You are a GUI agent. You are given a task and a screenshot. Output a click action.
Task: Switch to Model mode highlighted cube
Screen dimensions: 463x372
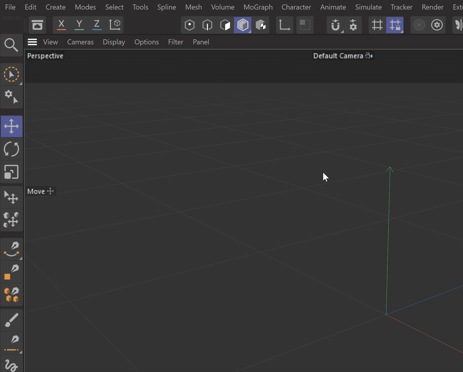(x=243, y=25)
